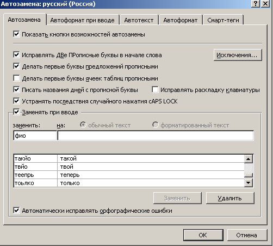Click the такой replacement cell
The image size is (273, 246).
pos(151,158)
